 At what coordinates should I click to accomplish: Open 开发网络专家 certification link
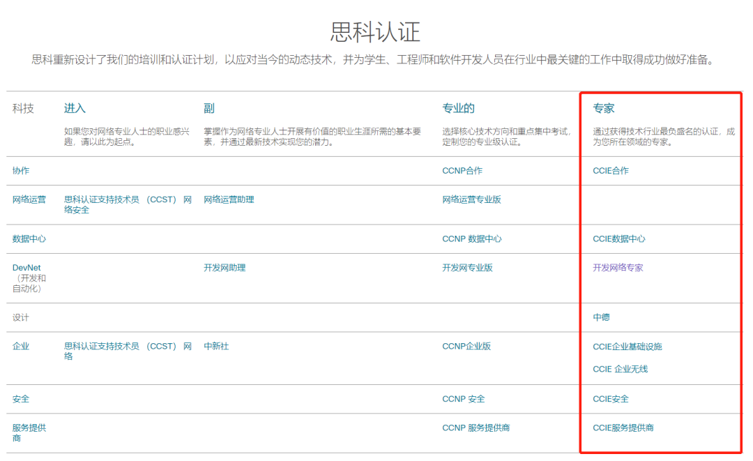(618, 268)
